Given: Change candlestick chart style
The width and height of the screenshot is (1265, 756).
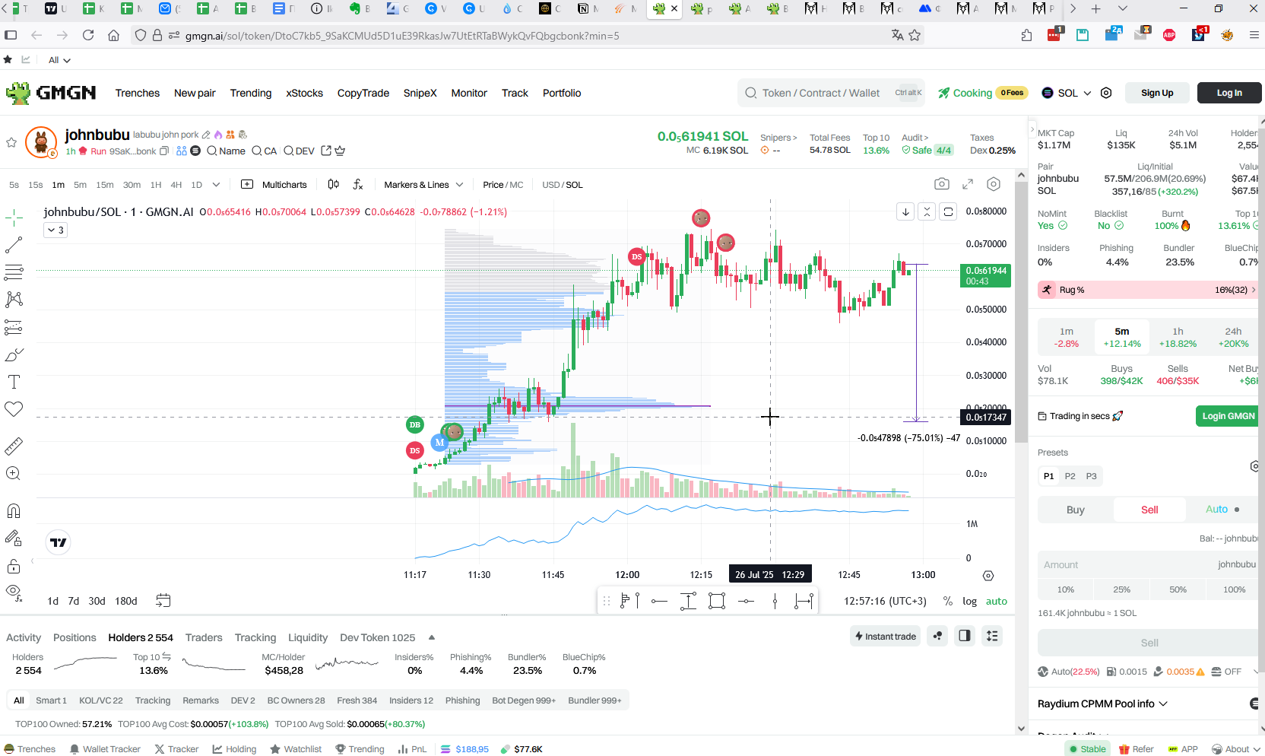Looking at the screenshot, I should (333, 184).
